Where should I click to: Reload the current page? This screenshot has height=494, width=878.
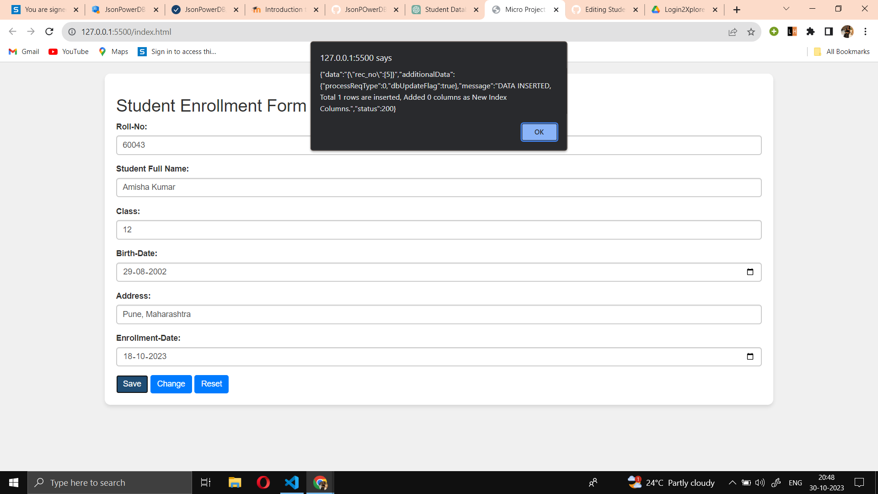tap(49, 32)
